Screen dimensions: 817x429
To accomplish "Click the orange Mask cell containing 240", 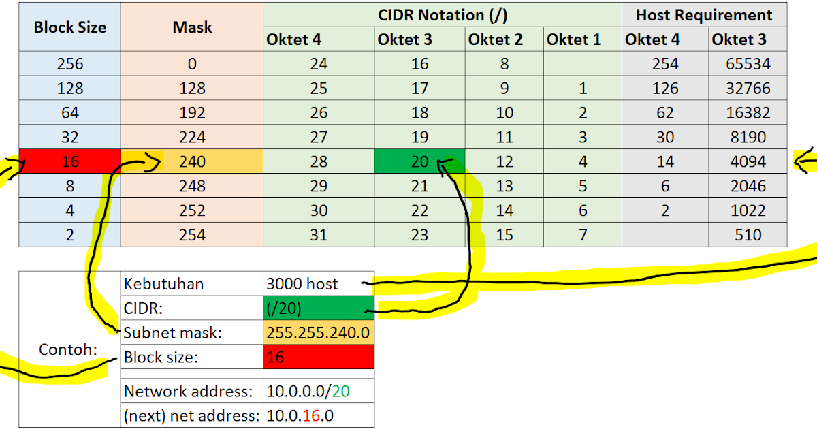I will (191, 161).
